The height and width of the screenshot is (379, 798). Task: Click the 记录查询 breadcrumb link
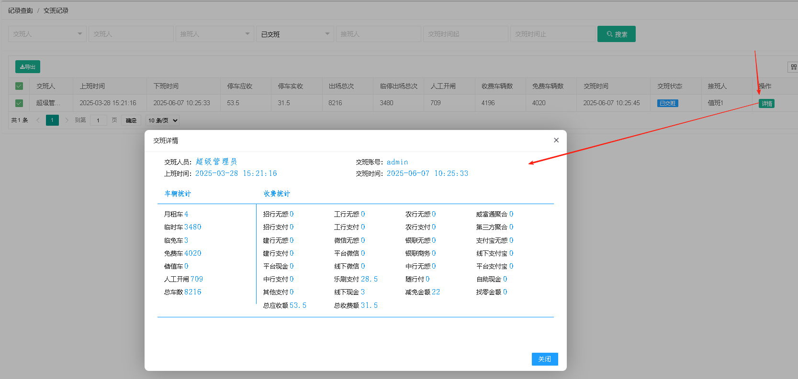pyautogui.click(x=20, y=11)
